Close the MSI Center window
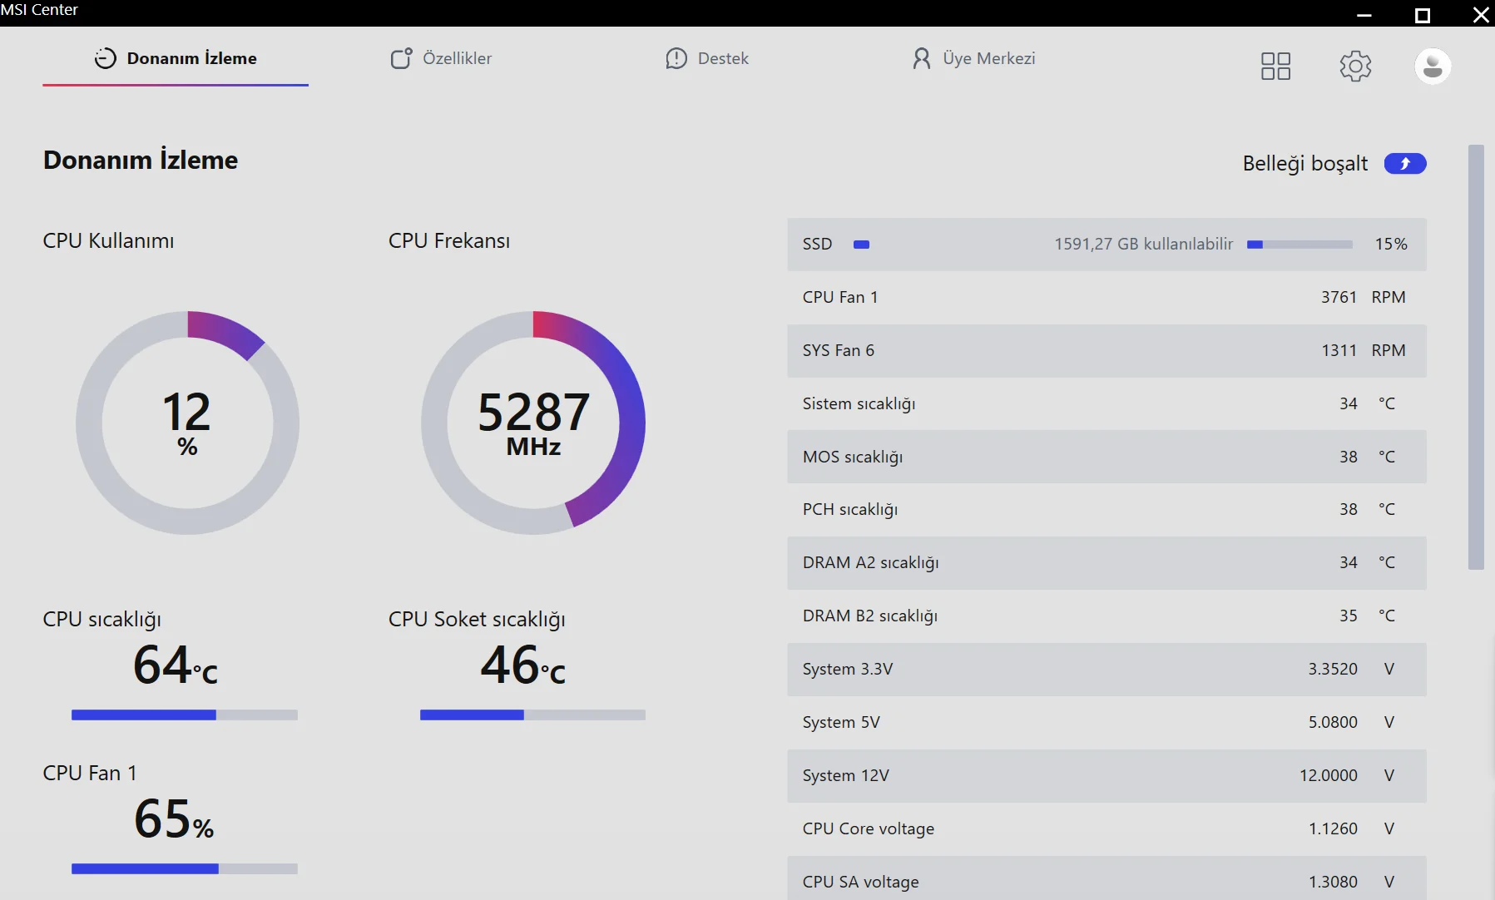The image size is (1495, 900). pyautogui.click(x=1481, y=14)
